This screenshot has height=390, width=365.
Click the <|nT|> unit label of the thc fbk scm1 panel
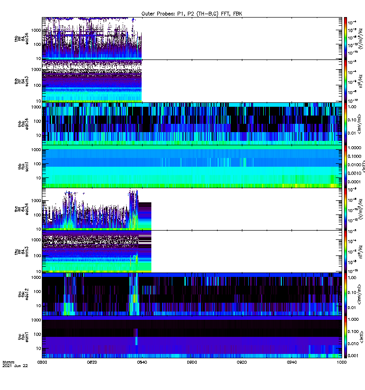pyautogui.click(x=362, y=337)
